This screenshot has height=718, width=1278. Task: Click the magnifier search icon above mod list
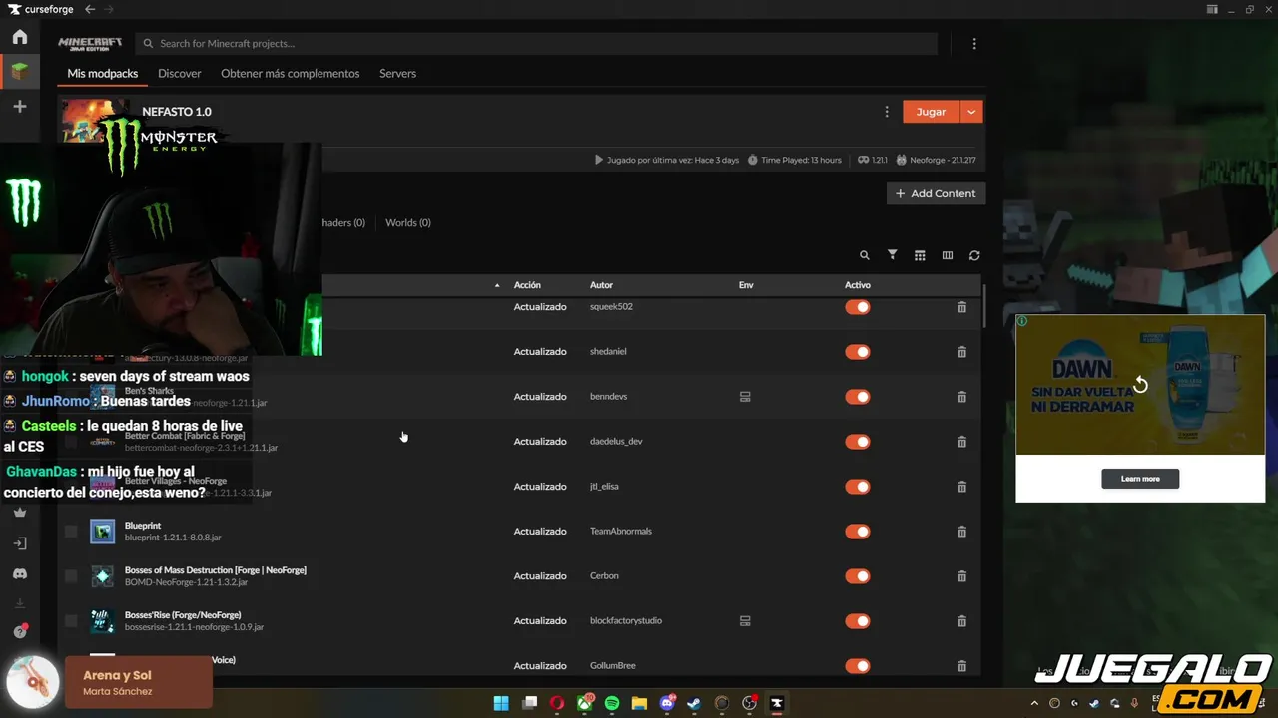(865, 255)
